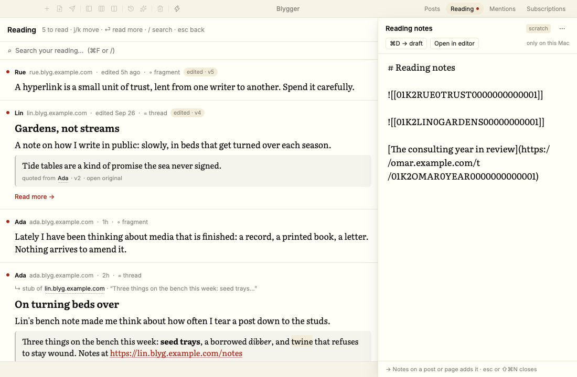Image resolution: width=577 pixels, height=377 pixels.
Task: Click rue.blyg.example.com beside Rue
Action: point(61,72)
